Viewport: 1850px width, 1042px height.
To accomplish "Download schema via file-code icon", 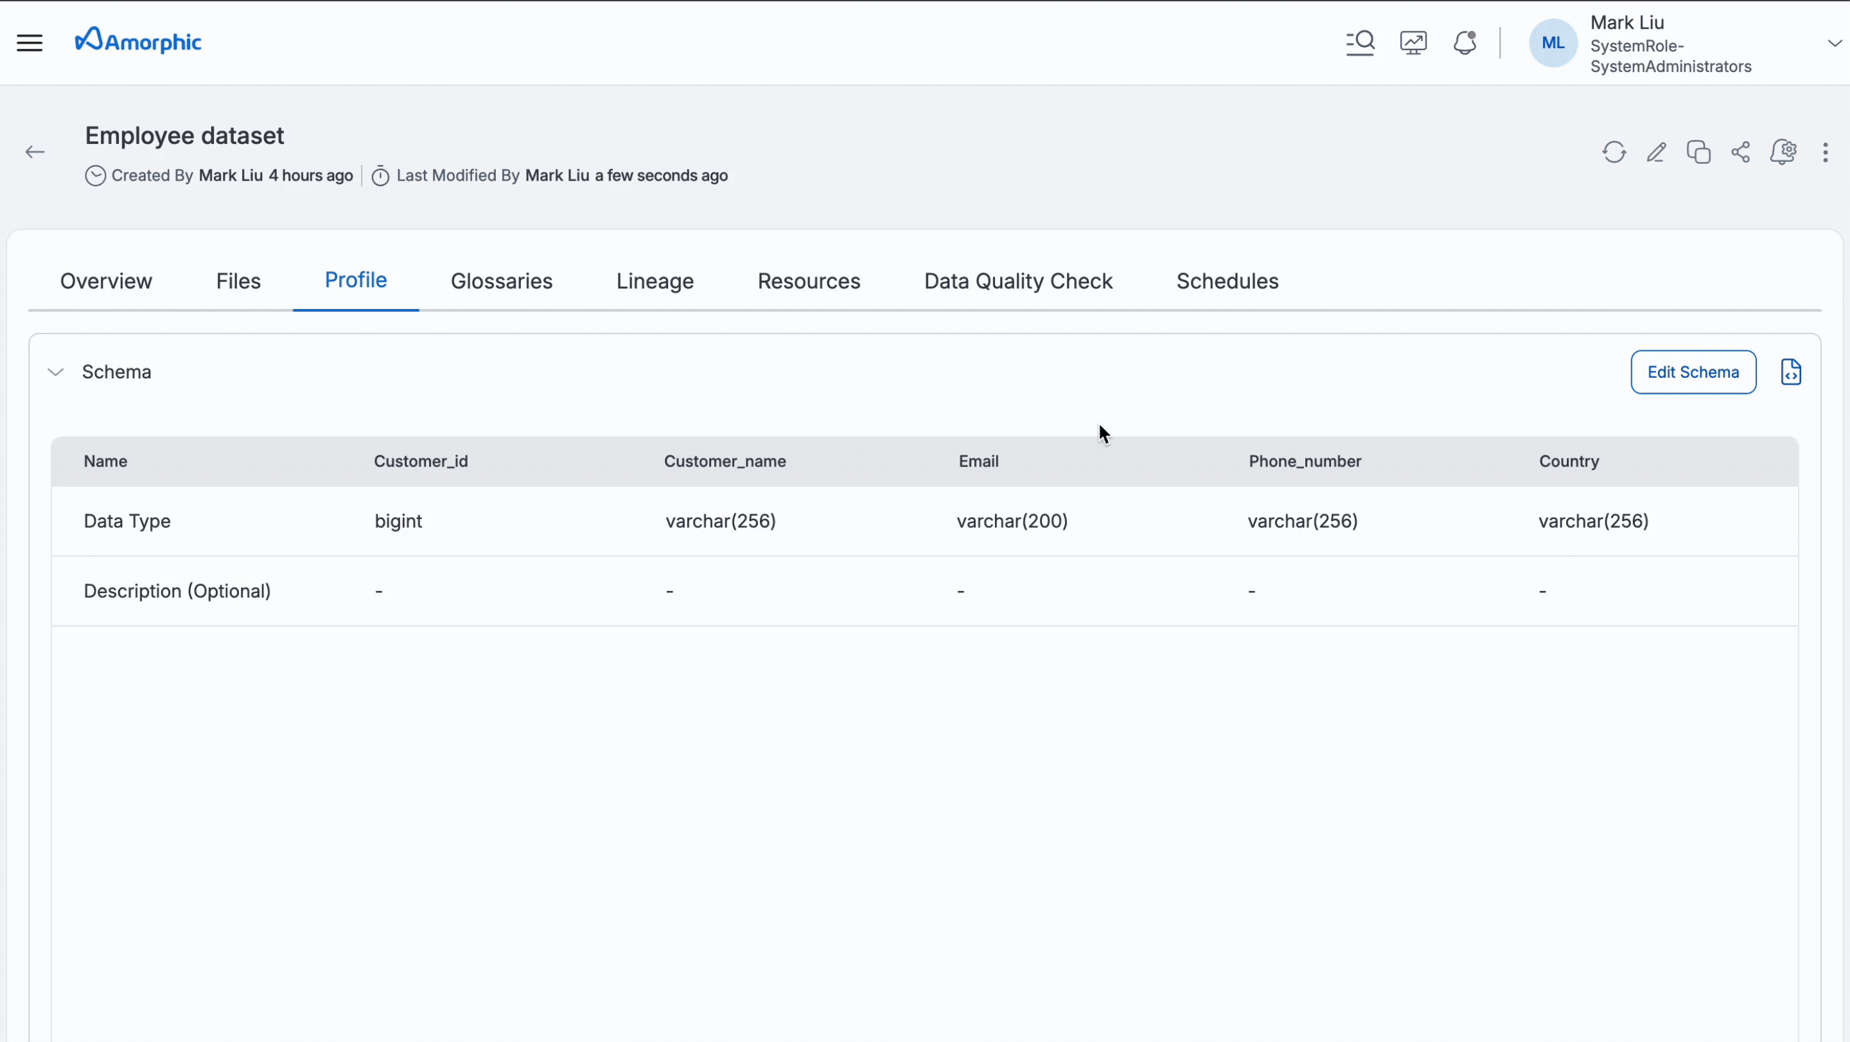I will tap(1790, 372).
